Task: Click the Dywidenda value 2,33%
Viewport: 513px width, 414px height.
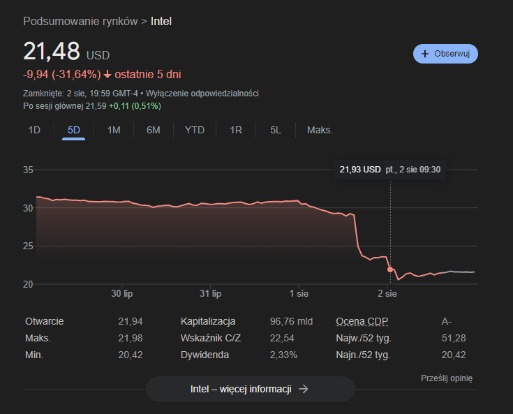Action: (283, 355)
